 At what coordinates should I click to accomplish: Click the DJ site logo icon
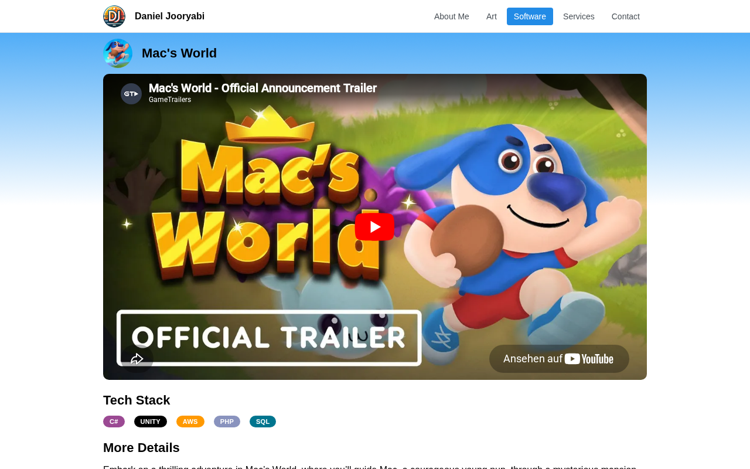(x=114, y=16)
